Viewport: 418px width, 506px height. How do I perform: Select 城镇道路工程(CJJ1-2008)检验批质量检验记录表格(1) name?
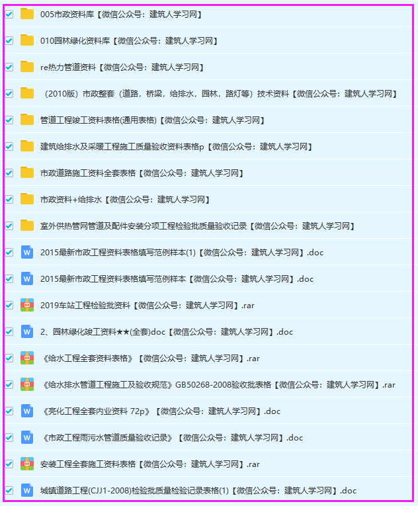(198, 491)
